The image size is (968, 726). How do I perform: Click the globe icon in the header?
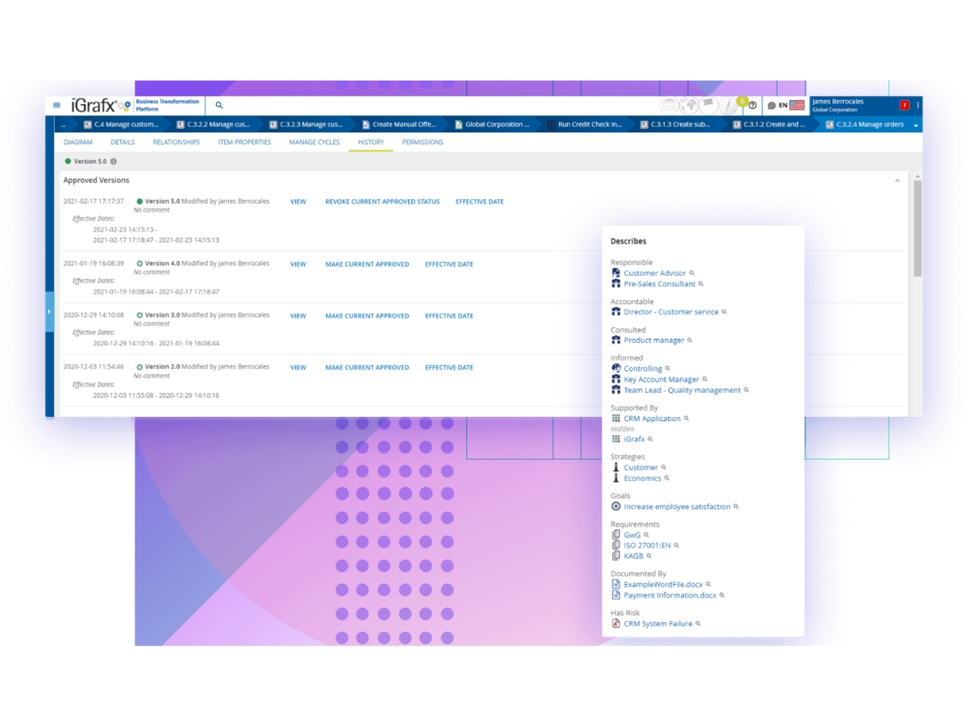coord(688,105)
